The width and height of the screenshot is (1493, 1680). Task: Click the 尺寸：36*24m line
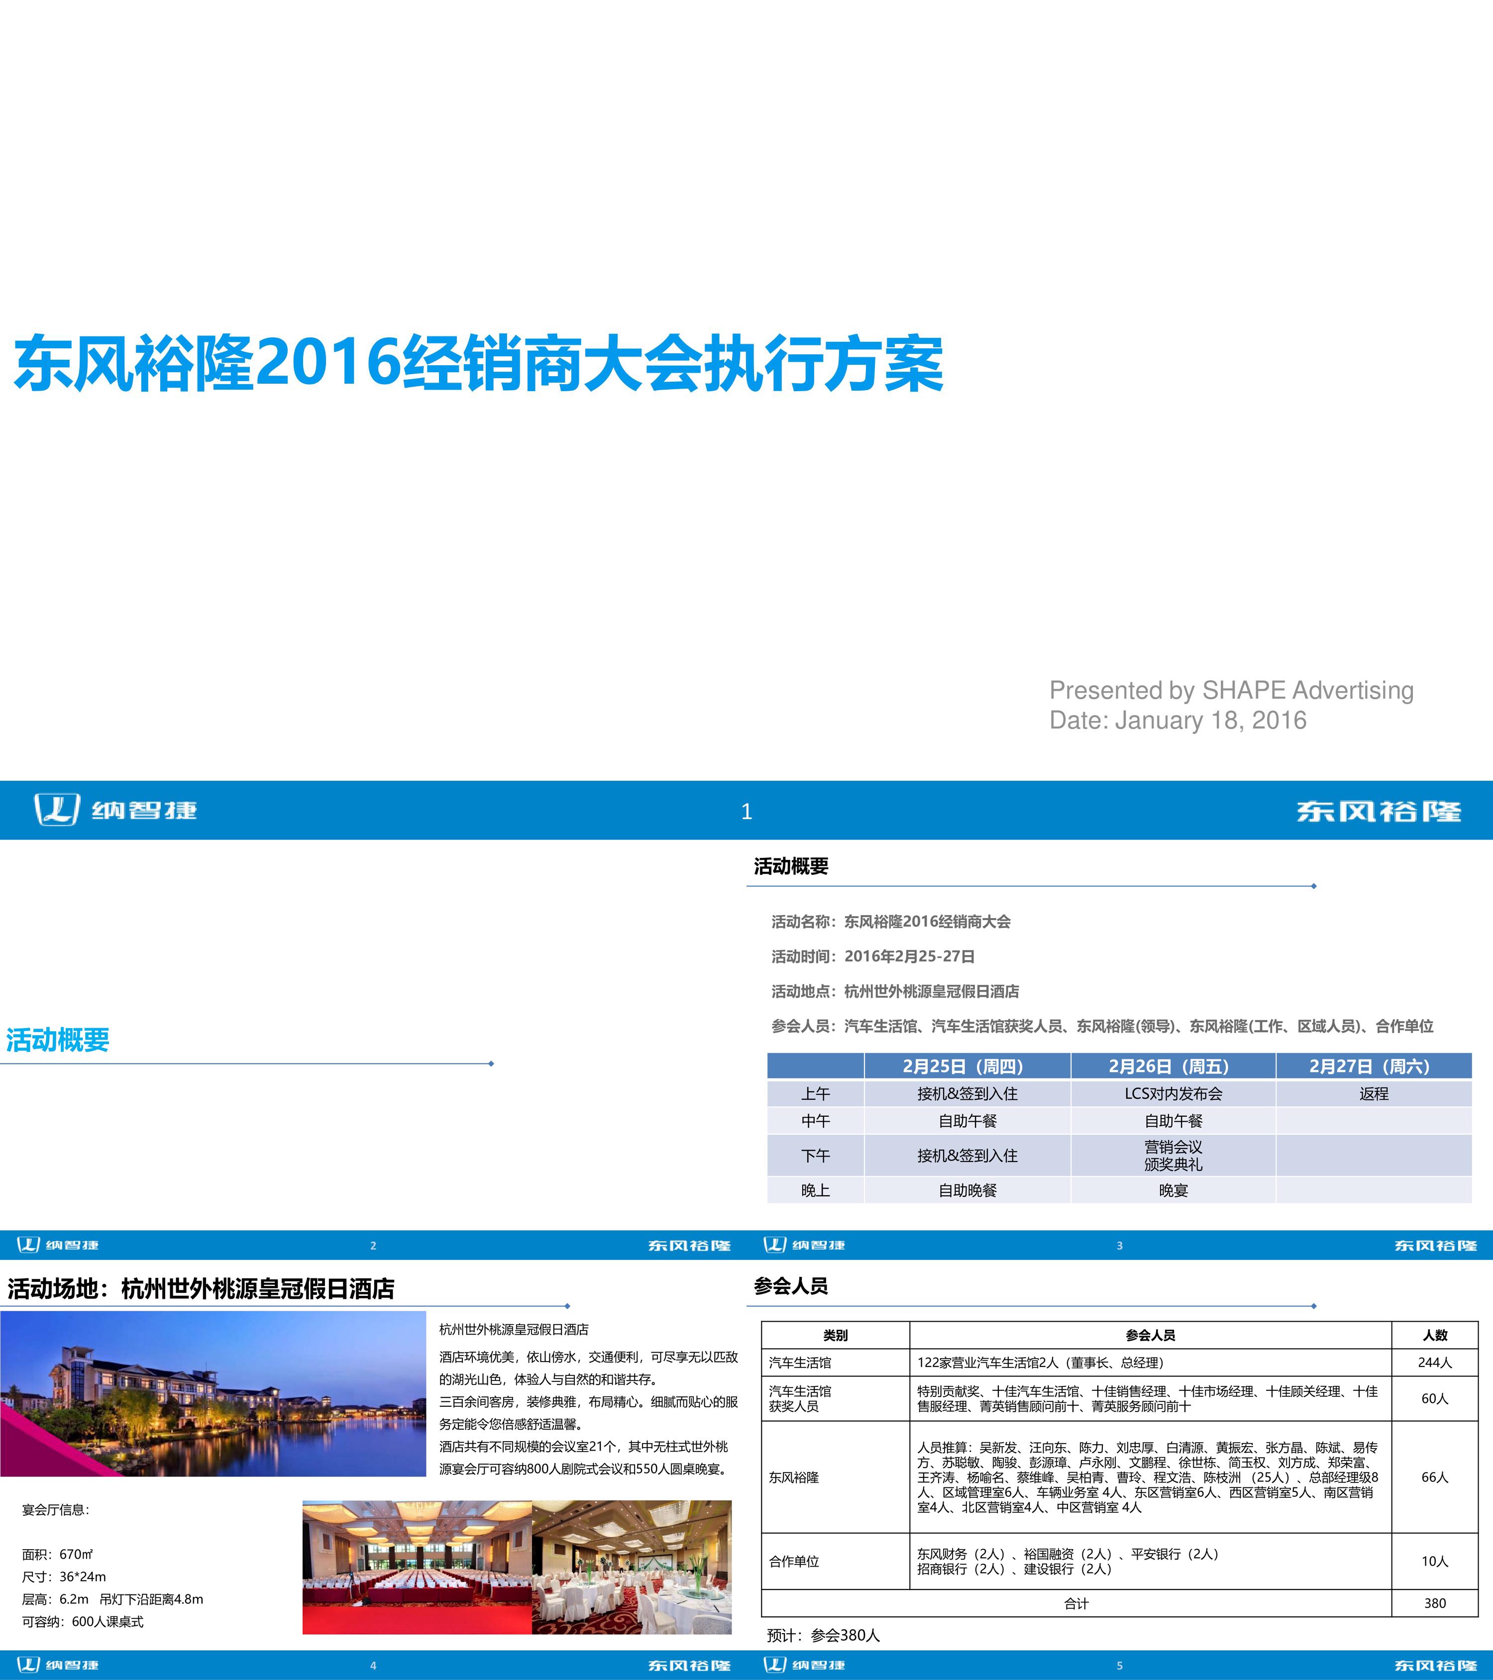point(64,1576)
